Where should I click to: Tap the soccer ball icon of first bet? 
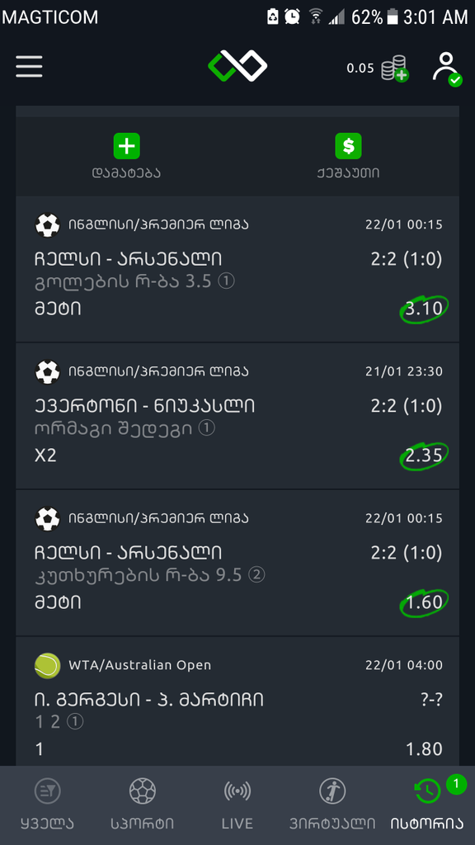click(x=47, y=224)
